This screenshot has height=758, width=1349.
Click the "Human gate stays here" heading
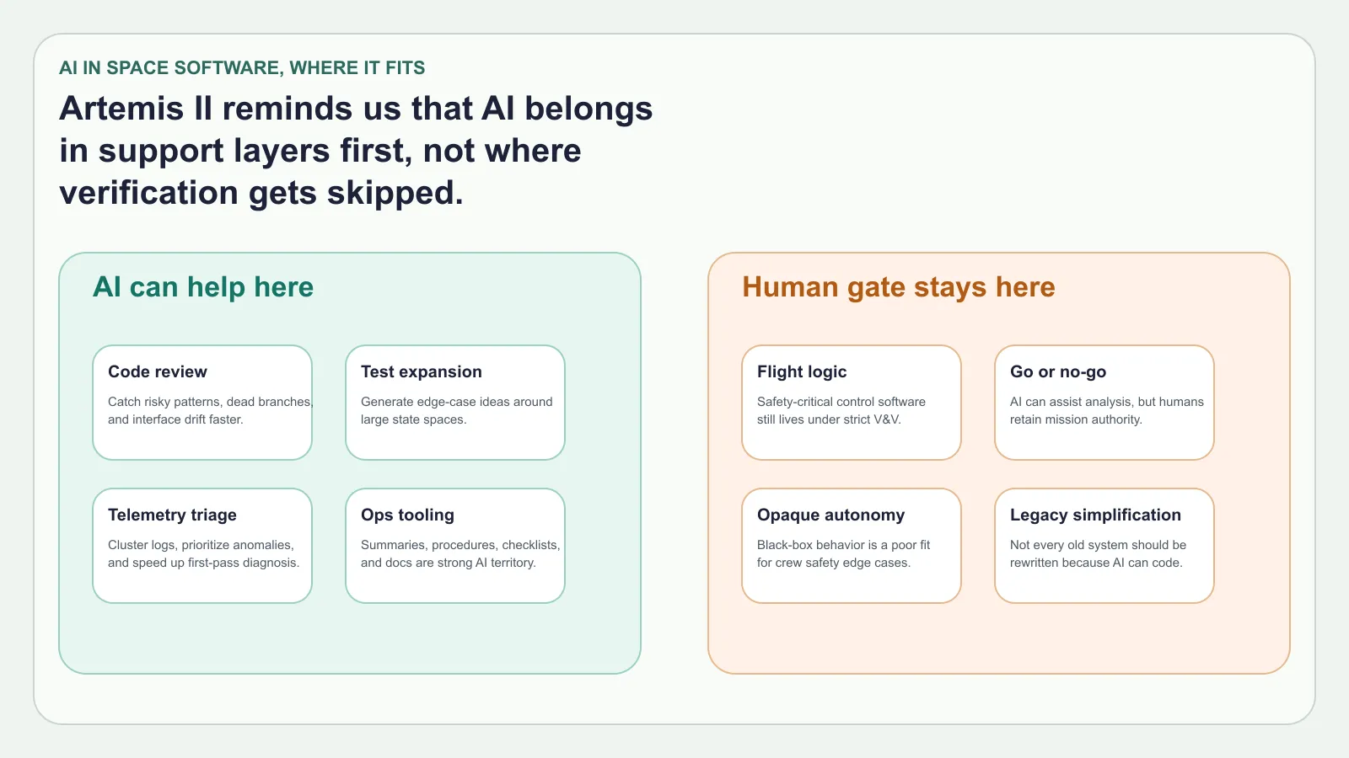(x=898, y=287)
